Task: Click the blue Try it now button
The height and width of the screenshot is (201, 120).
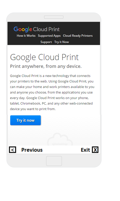Action: 25,120
